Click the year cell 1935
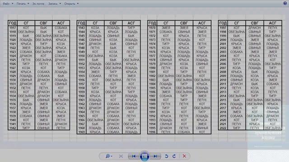Screen dimensions: 289x162 coord(13,100)
